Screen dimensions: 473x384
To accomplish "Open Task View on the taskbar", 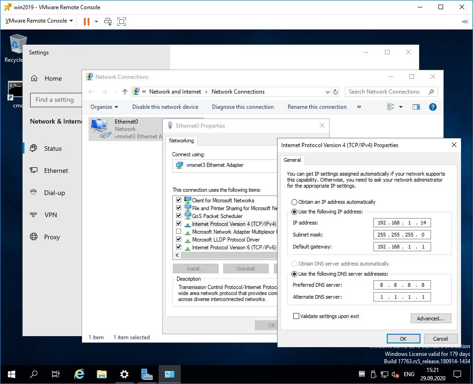I will tap(56, 374).
